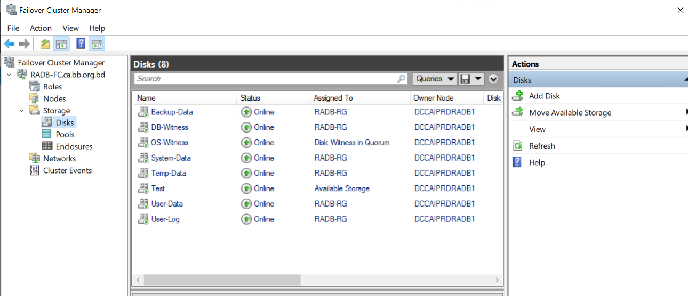Open the View menu
The width and height of the screenshot is (688, 296).
tap(70, 28)
